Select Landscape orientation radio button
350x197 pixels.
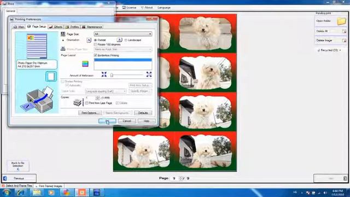pyautogui.click(x=126, y=40)
